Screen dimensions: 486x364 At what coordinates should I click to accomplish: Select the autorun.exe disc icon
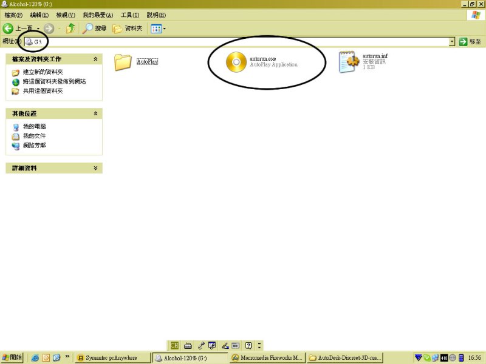coord(236,62)
